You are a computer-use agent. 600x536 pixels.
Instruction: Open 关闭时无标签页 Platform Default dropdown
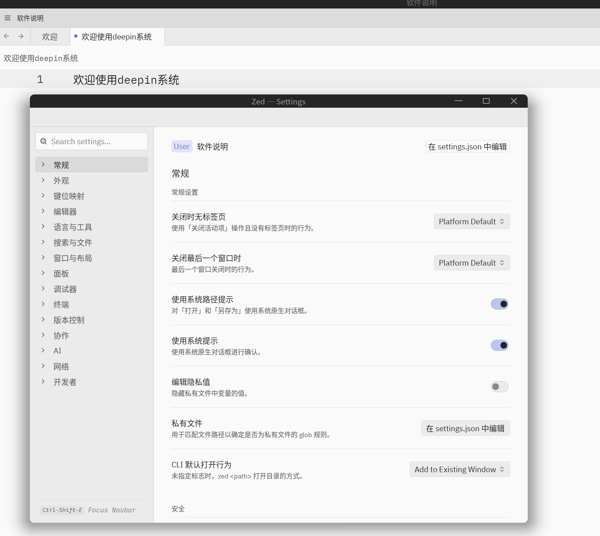(472, 221)
